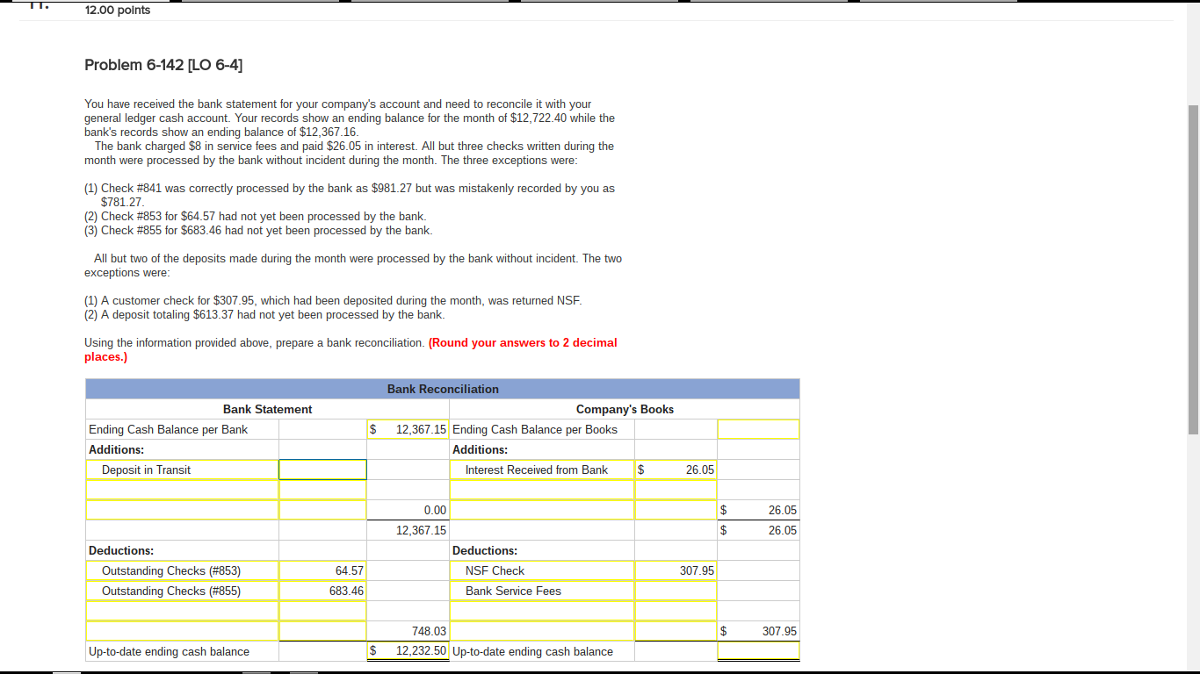
Task: Select the Deposit in Transit label cell
Action: (182, 470)
